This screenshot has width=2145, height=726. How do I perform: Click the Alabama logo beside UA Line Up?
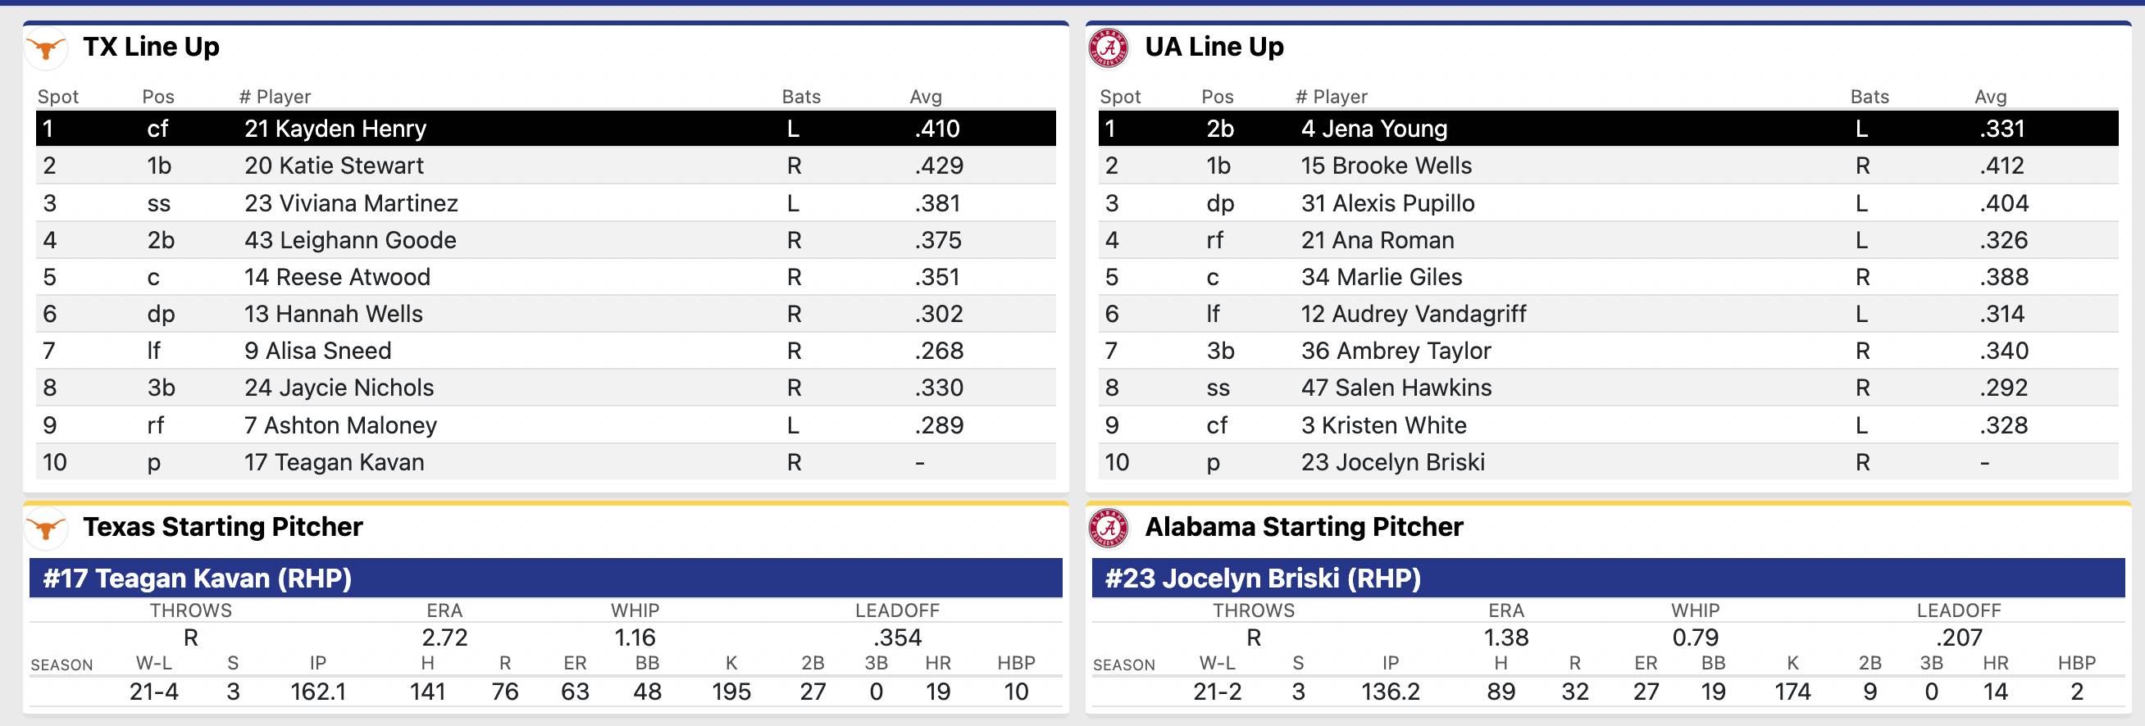pyautogui.click(x=1109, y=48)
